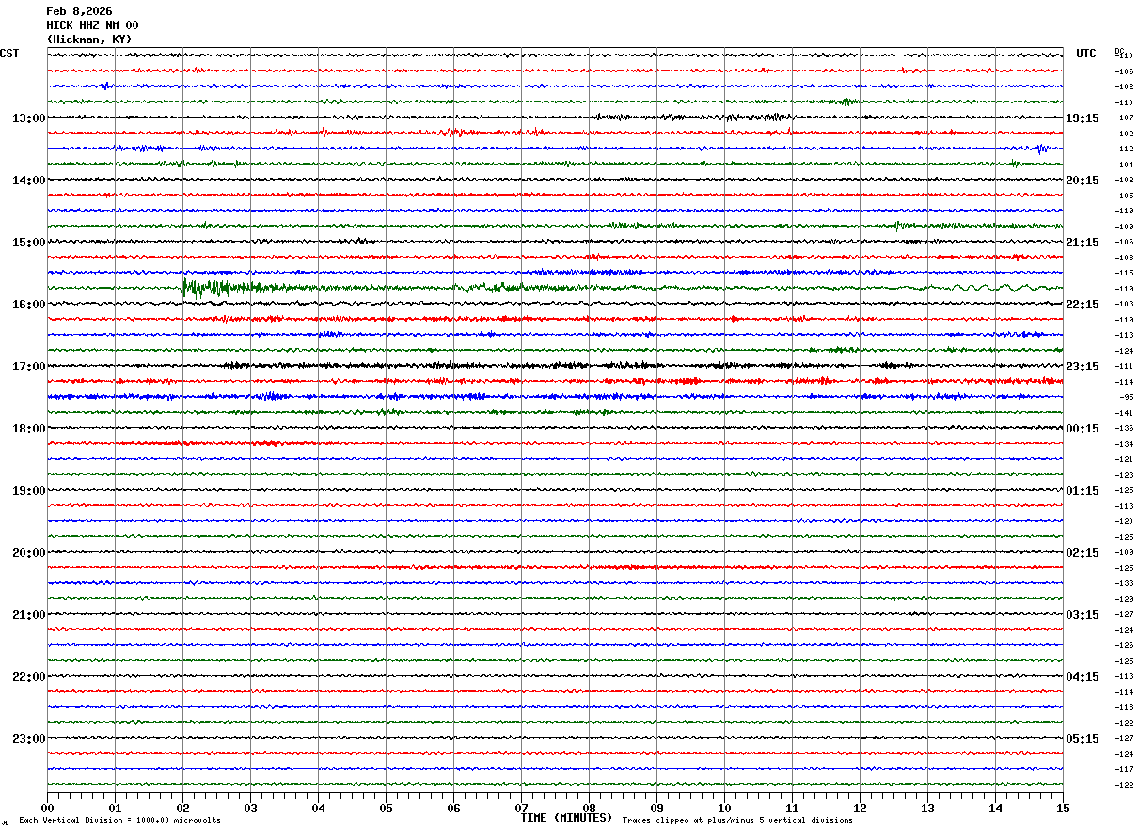Click minute 15 on the time axis
The height and width of the screenshot is (833, 1138).
1063,808
